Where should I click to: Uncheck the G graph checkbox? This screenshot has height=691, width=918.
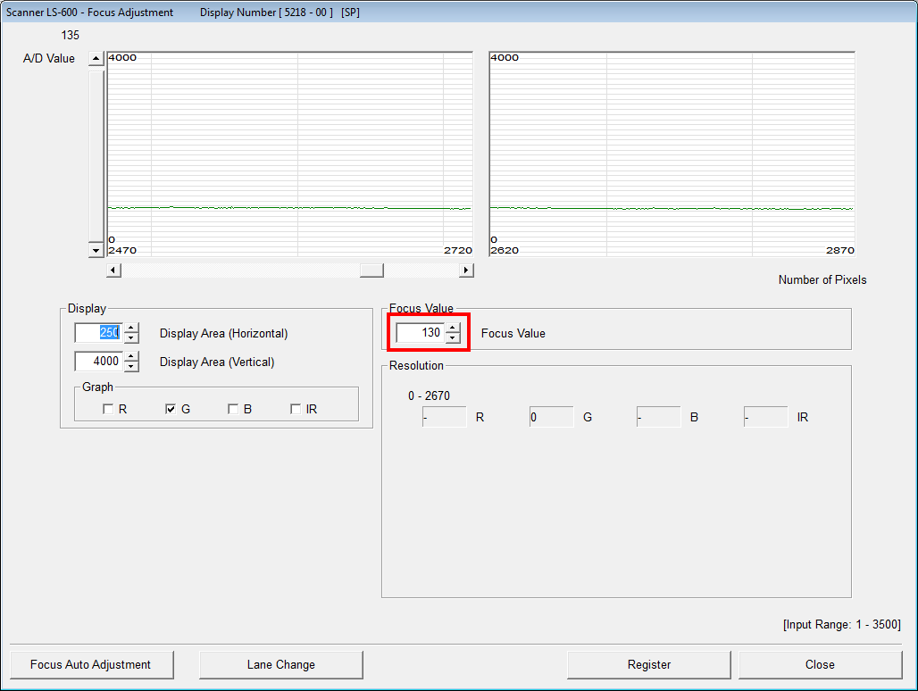pyautogui.click(x=171, y=409)
